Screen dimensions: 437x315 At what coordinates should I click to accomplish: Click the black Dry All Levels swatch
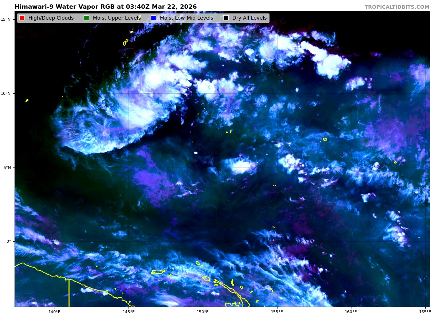point(226,18)
